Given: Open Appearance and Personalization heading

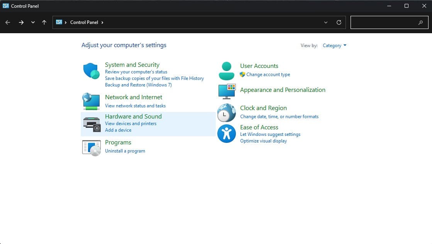Looking at the screenshot, I should (x=283, y=90).
